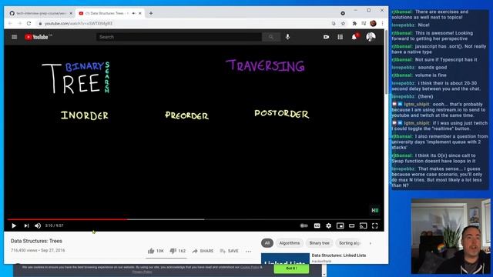Like the video (10K thumbs up)

click(x=156, y=251)
